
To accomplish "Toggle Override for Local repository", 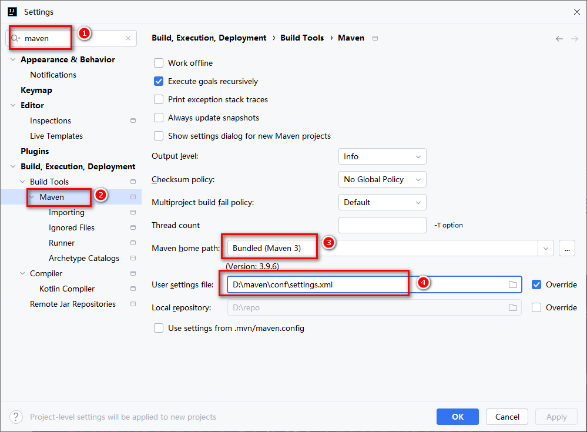I will coord(536,308).
